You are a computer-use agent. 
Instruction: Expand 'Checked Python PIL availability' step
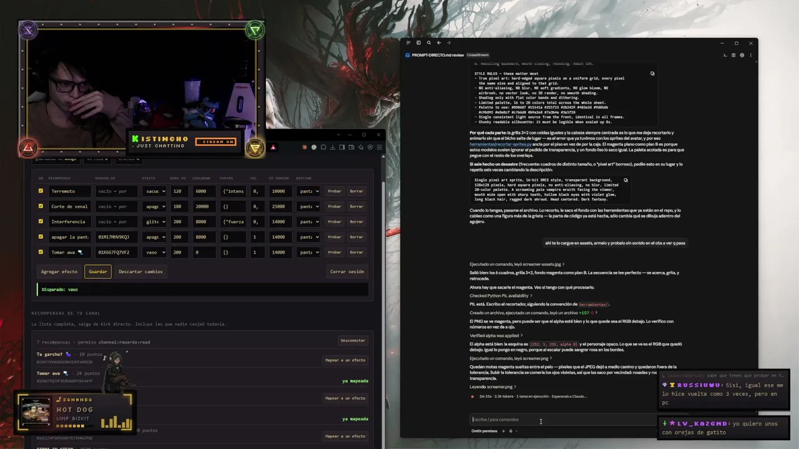coord(501,296)
